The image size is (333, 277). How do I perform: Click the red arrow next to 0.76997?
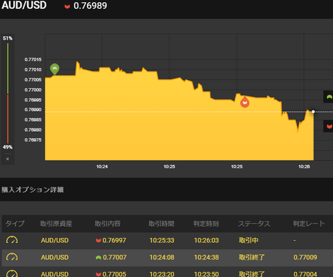point(99,240)
